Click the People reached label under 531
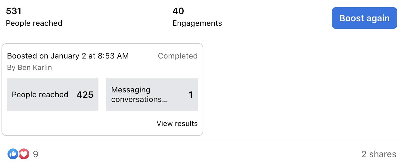The width and height of the screenshot is (398, 162). tap(34, 23)
